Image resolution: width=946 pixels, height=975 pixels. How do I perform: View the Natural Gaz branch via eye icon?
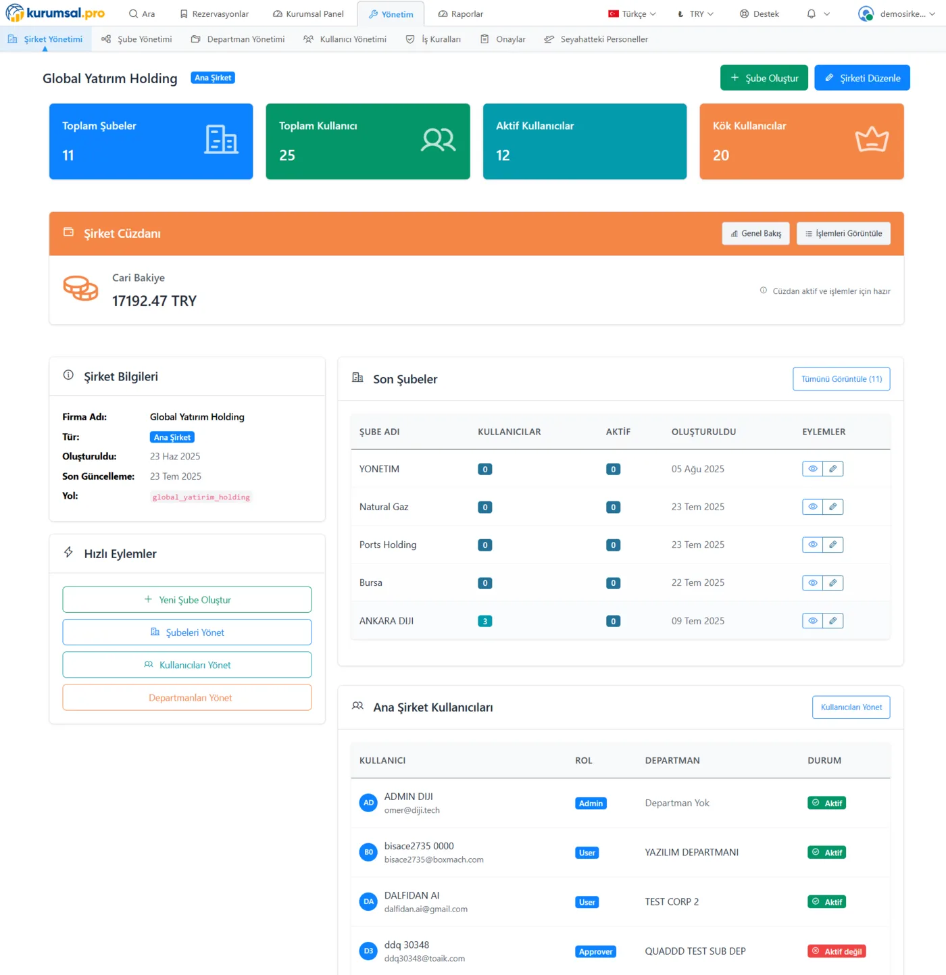pos(812,507)
